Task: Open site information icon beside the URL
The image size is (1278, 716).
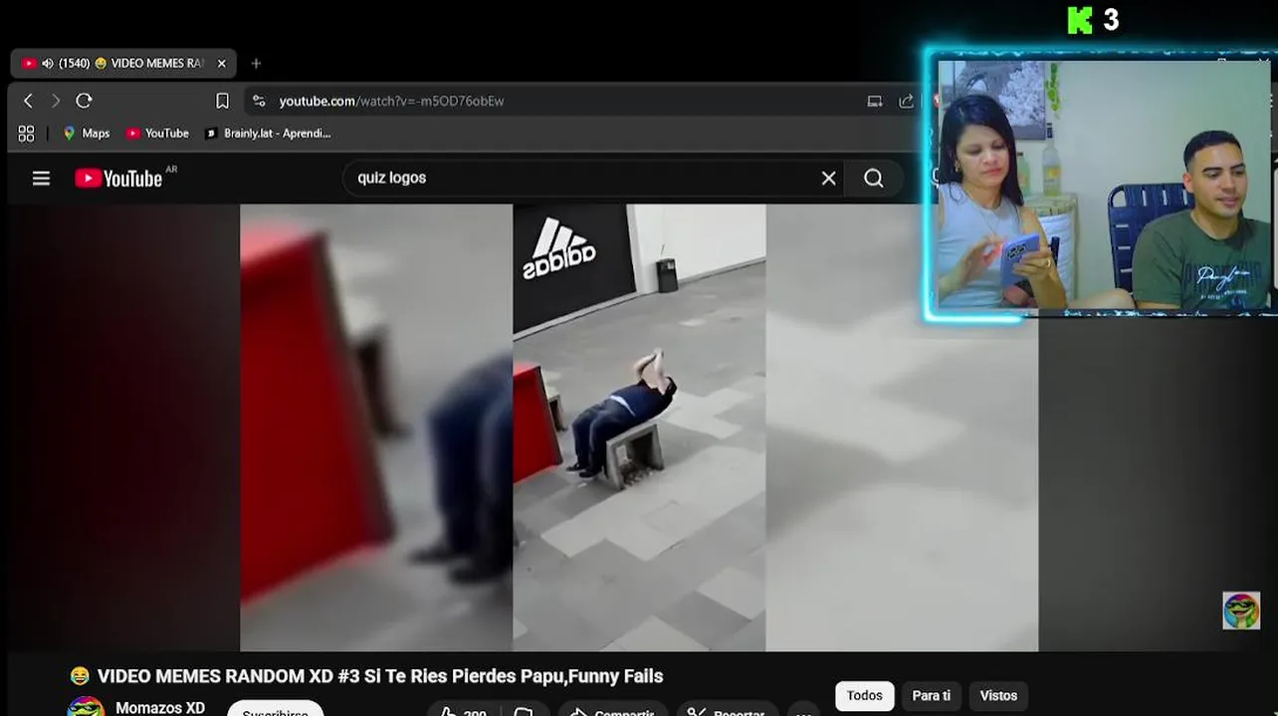Action: [x=259, y=100]
